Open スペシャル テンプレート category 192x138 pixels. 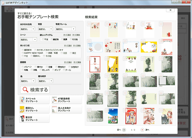[x=34, y=100]
